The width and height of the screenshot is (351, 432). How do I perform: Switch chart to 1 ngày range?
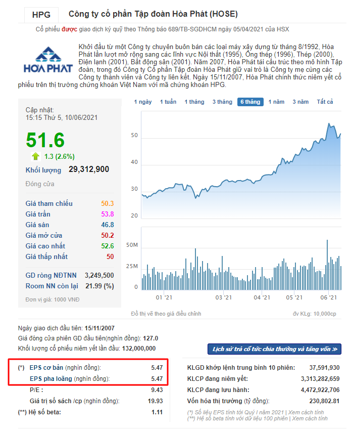(143, 102)
